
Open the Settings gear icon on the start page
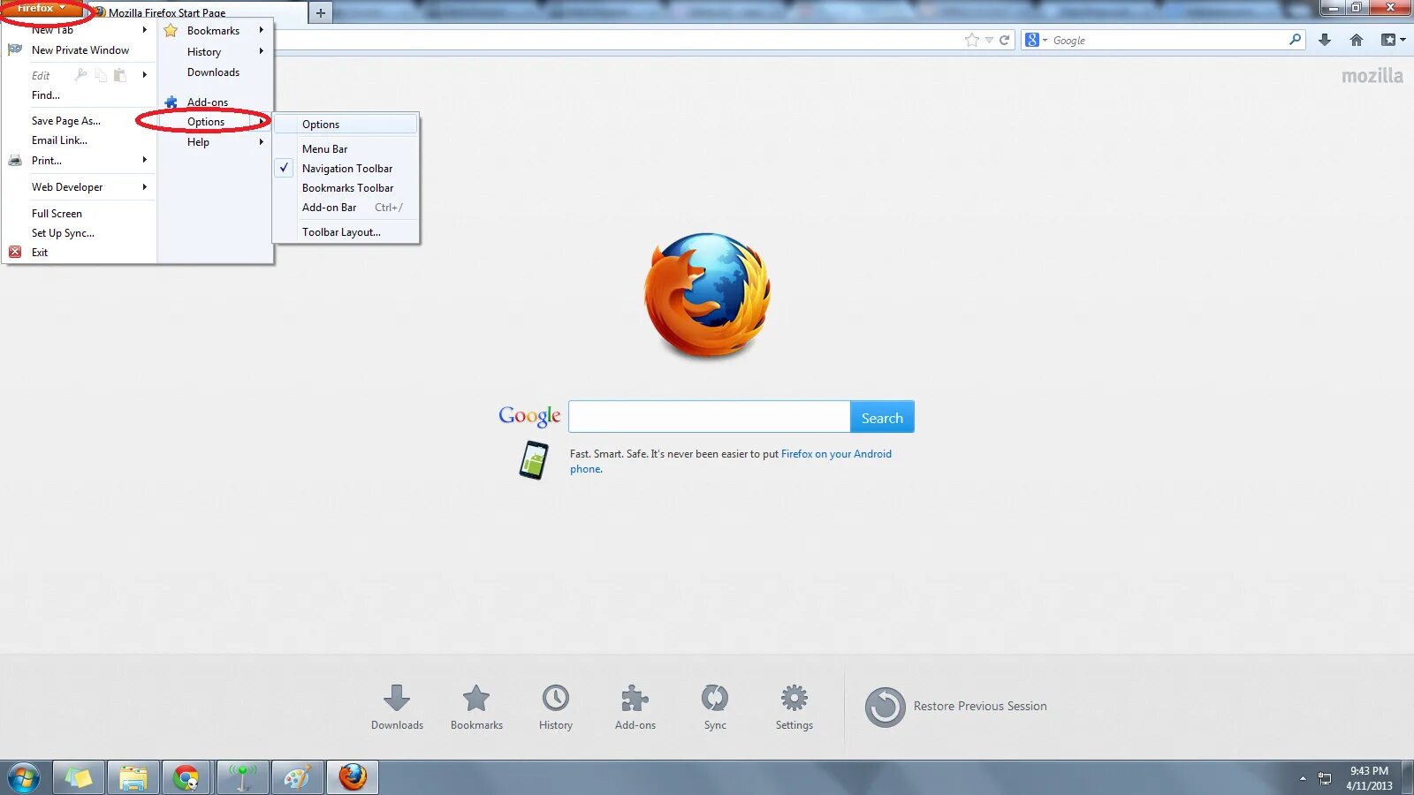[x=794, y=698]
